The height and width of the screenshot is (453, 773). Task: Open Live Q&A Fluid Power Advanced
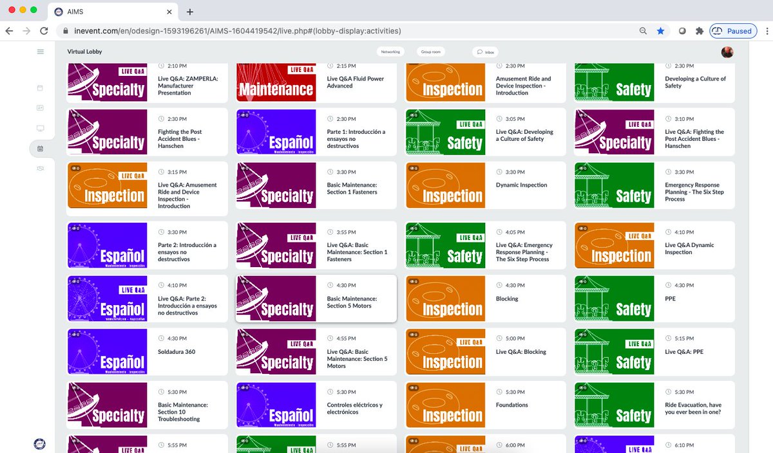[x=316, y=82]
